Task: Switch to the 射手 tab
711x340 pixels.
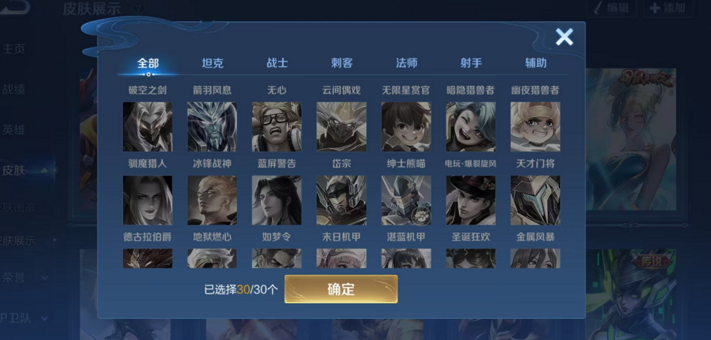Action: click(471, 63)
